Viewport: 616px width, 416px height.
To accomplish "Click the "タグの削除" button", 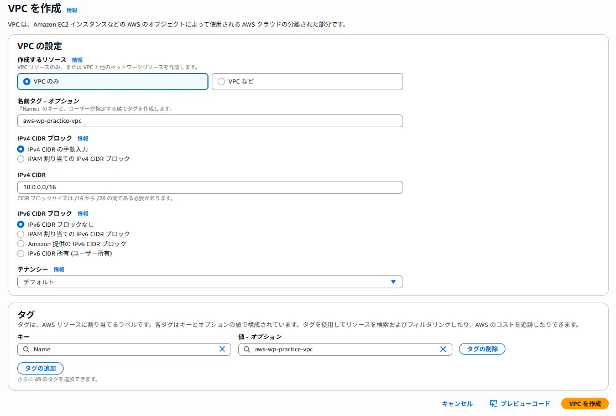I will 482,349.
